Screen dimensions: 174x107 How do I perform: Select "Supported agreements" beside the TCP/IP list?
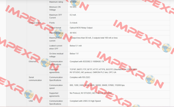point(54,71)
